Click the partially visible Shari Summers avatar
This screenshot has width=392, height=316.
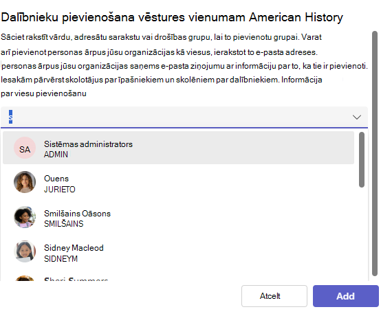pos(25,278)
